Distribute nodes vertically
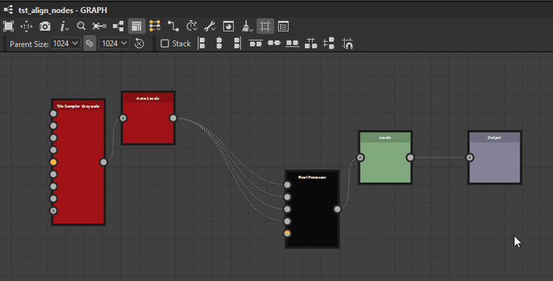Screen dimensions: 553x281 (x=329, y=44)
